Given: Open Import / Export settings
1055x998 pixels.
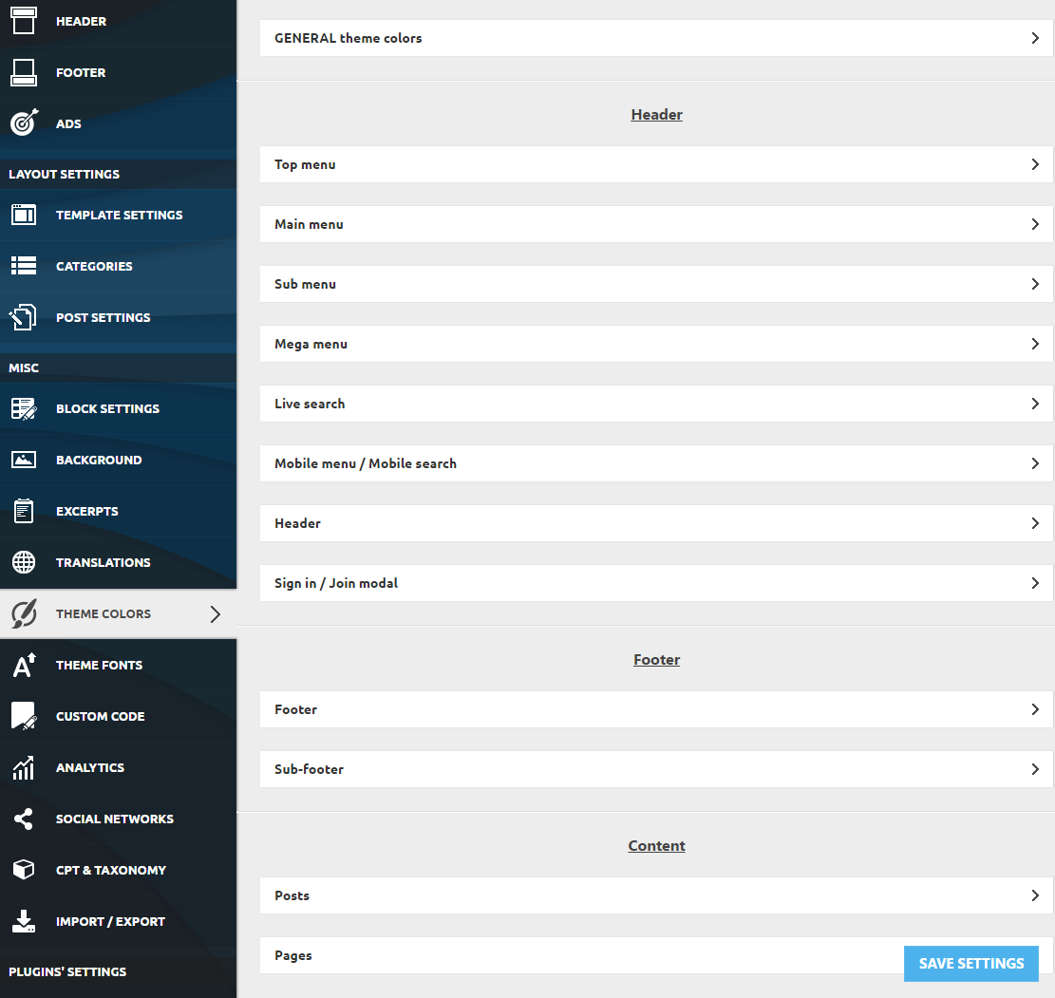Looking at the screenshot, I should click(119, 920).
